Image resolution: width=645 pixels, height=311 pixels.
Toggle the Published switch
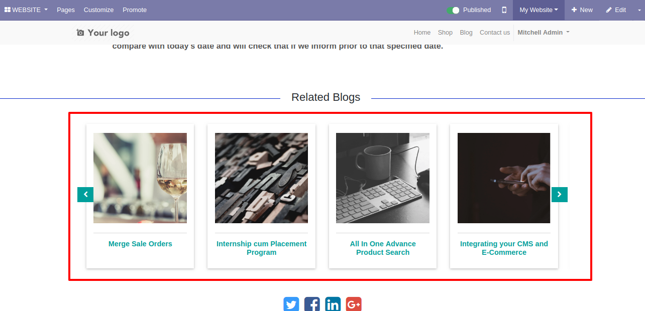pyautogui.click(x=453, y=10)
